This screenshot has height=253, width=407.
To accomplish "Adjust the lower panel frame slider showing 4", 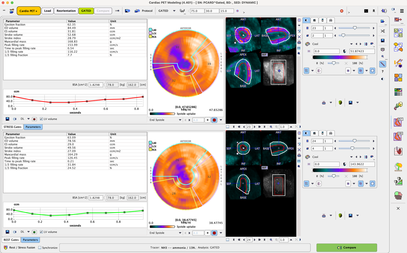I will [x=355, y=149].
